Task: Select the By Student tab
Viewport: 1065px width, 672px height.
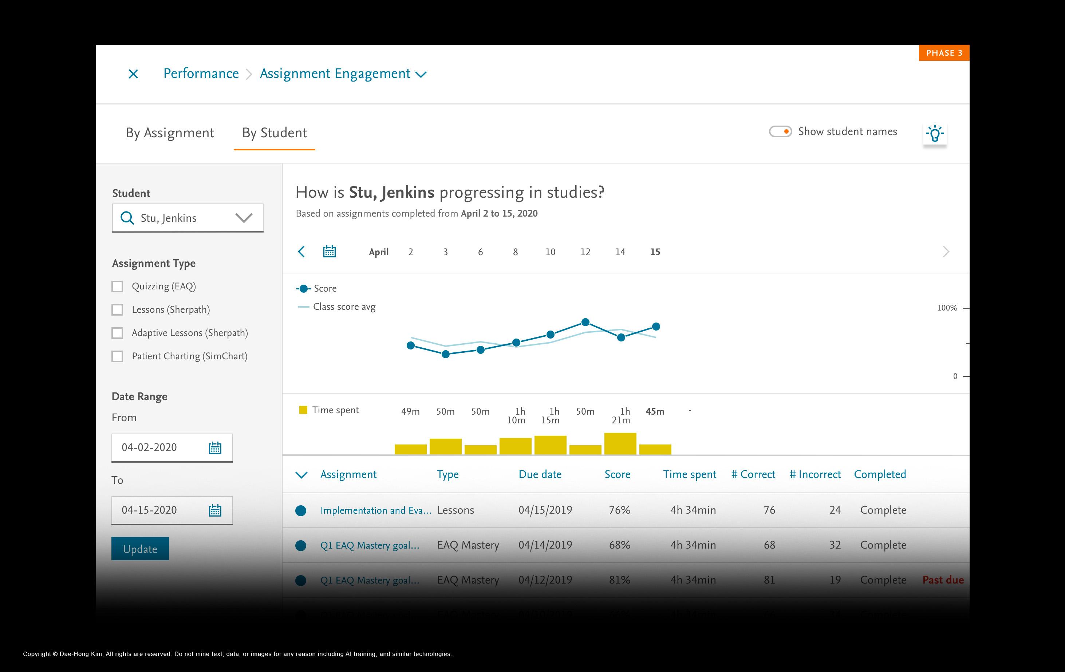Action: (274, 133)
